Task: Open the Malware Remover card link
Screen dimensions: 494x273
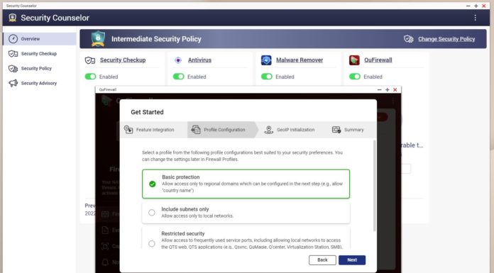Action: pos(300,60)
